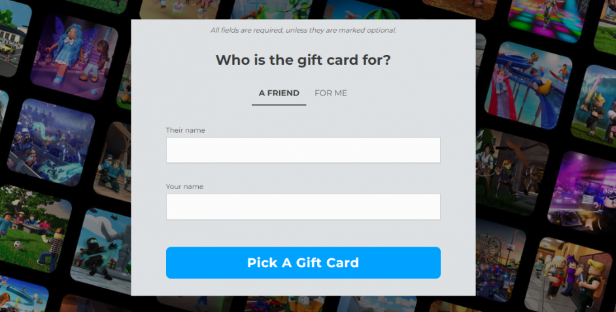Viewport: 616px width, 312px height.
Task: Click the Their name label
Action: pyautogui.click(x=186, y=130)
